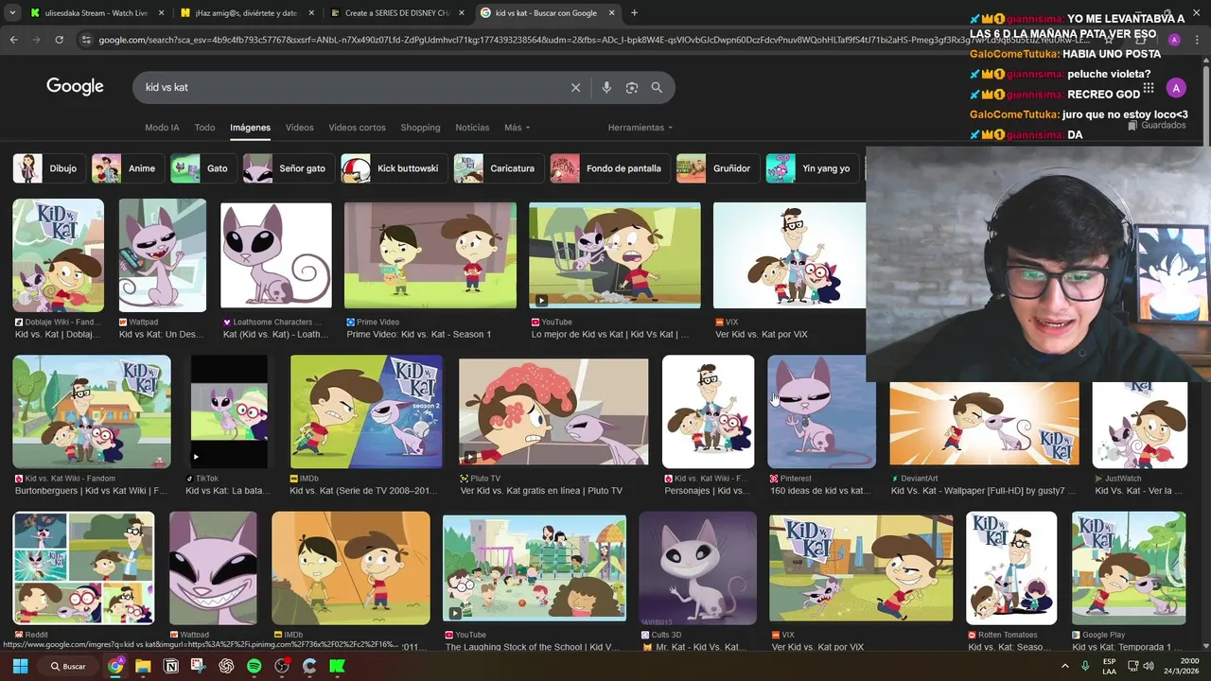The height and width of the screenshot is (681, 1211).
Task: Filter images by the Gruñidor chip
Action: (x=717, y=168)
